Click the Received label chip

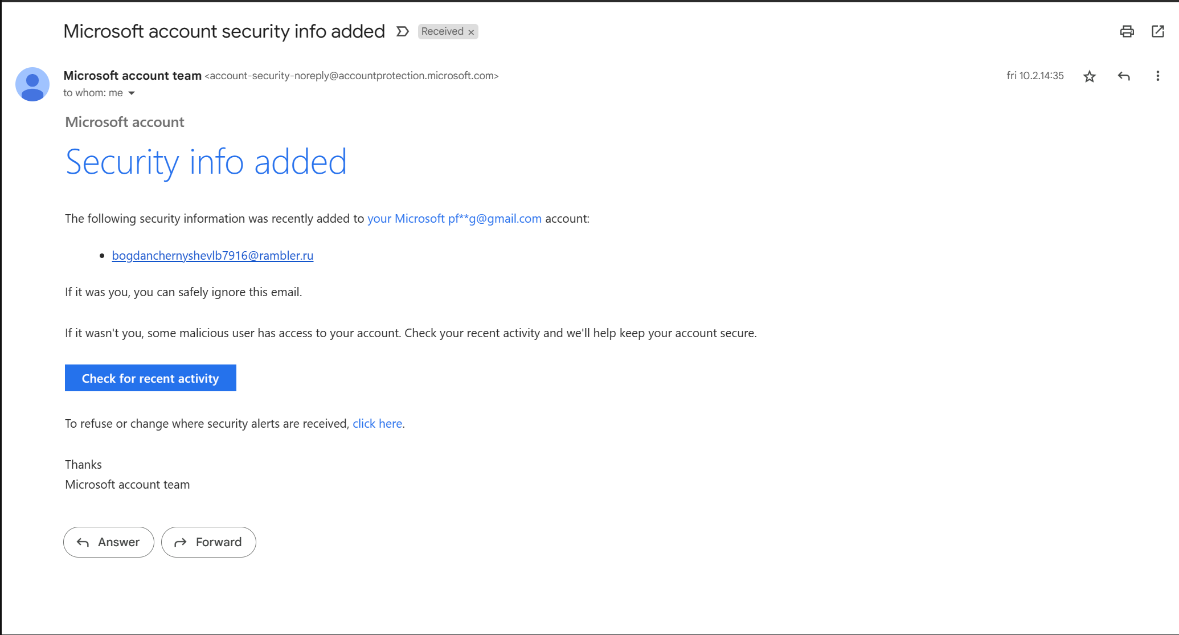(442, 31)
